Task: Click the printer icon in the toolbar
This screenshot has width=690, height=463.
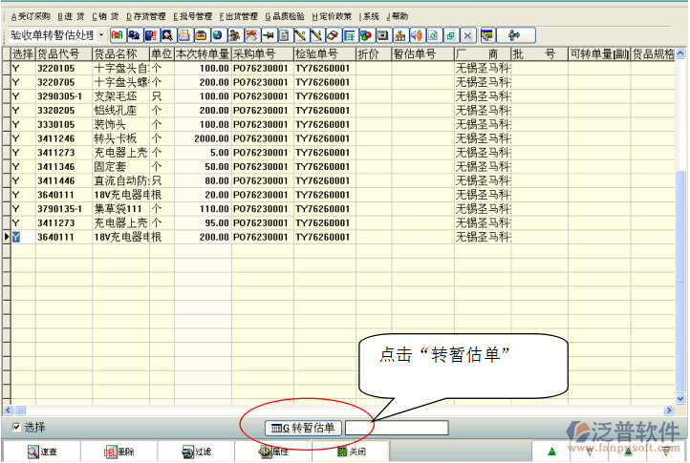Action: pyautogui.click(x=183, y=35)
